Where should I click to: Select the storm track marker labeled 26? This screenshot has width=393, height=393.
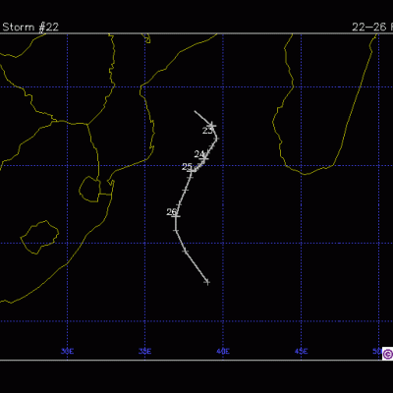176,216
